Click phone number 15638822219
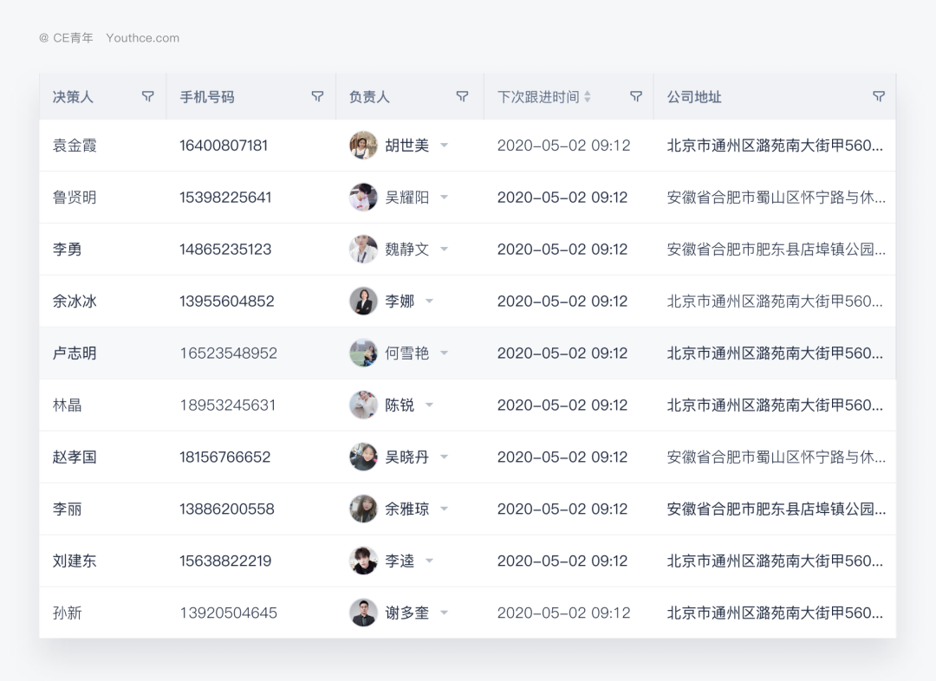Viewport: 936px width, 681px height. tap(225, 561)
